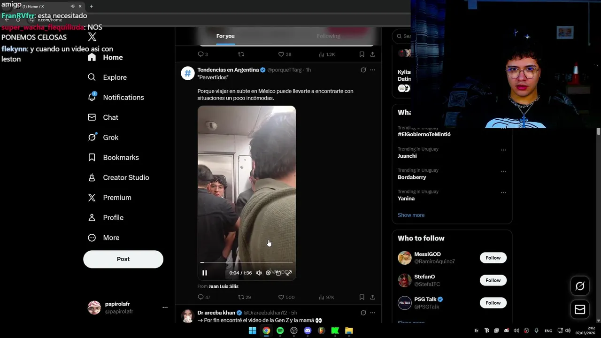Open Creator Studio
The image size is (601, 338).
(119, 177)
